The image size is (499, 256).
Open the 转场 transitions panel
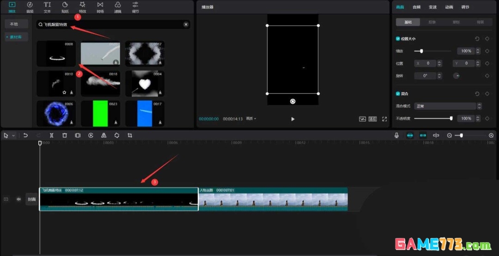pyautogui.click(x=100, y=7)
